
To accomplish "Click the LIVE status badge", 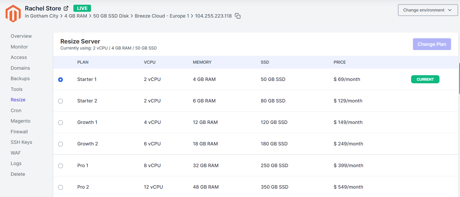I will (82, 8).
